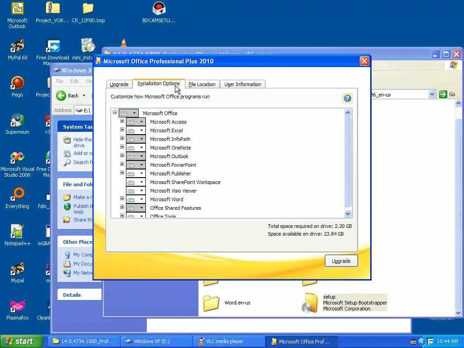Open the Edit menu in Windows XP window

point(74,81)
